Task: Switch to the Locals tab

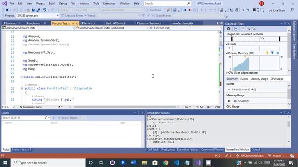Action: tap(15, 149)
